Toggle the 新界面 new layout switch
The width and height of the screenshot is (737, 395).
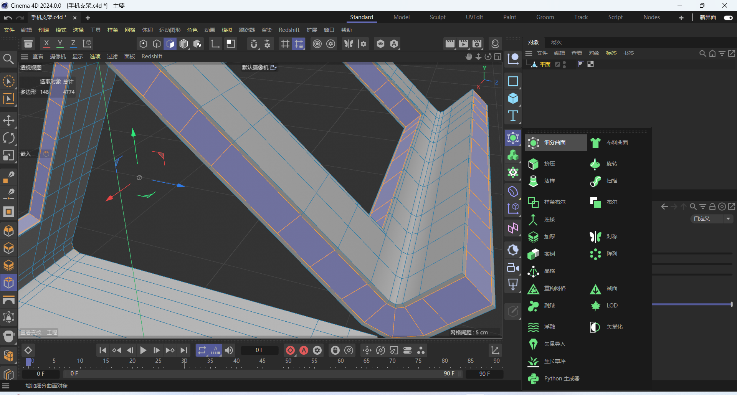pyautogui.click(x=728, y=18)
